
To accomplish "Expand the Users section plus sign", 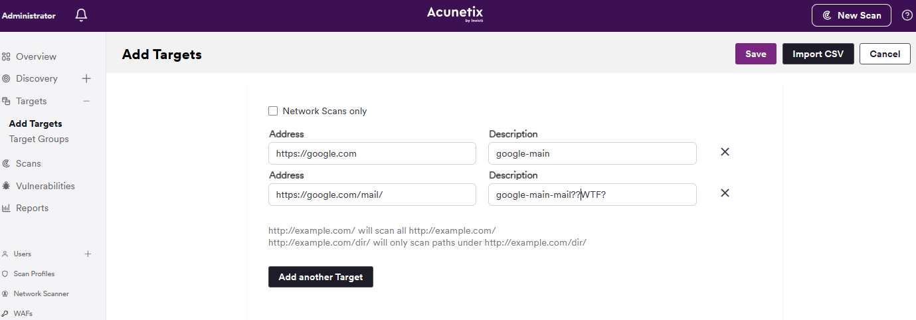I will click(88, 254).
